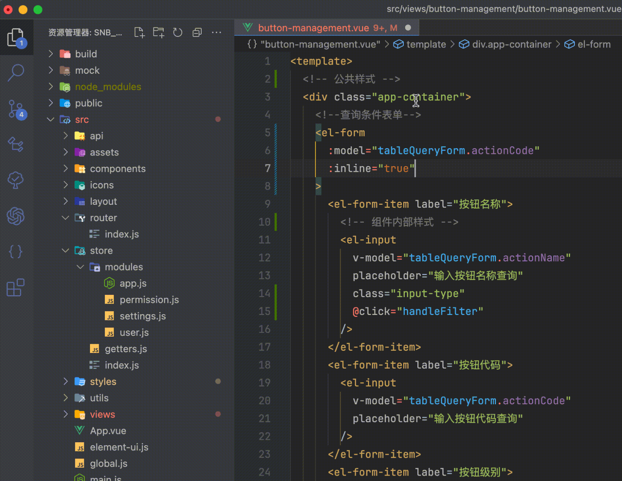The height and width of the screenshot is (481, 622).
Task: Click the styles folder icon
Action: (80, 381)
